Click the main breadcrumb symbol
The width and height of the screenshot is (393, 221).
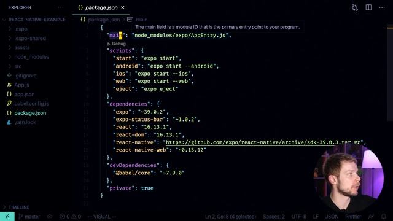pyautogui.click(x=142, y=20)
